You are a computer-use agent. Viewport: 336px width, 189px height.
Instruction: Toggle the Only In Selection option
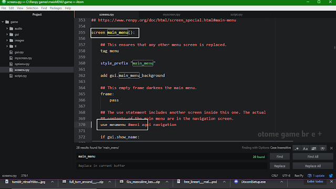(x=314, y=148)
